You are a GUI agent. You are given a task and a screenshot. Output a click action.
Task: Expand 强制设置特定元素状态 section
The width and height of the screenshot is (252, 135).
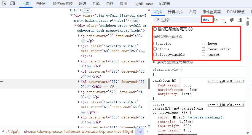pyautogui.click(x=154, y=62)
